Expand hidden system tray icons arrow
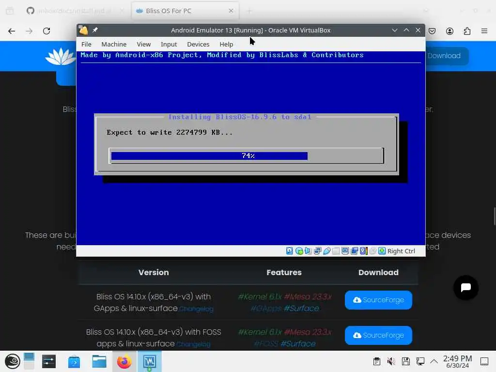The width and height of the screenshot is (496, 372). point(434,361)
